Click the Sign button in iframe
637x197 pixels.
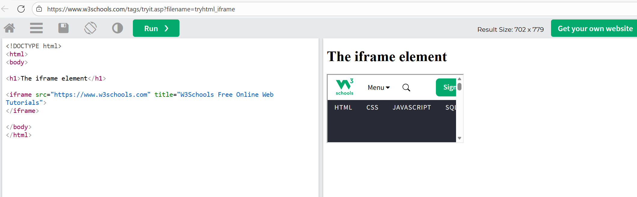pos(446,87)
